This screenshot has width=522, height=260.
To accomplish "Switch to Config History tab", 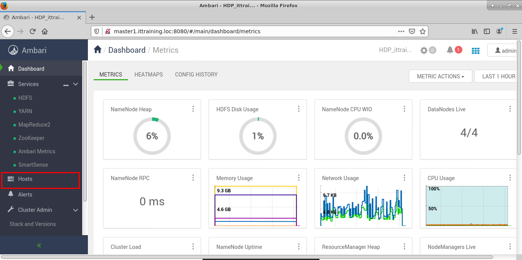I will click(196, 75).
